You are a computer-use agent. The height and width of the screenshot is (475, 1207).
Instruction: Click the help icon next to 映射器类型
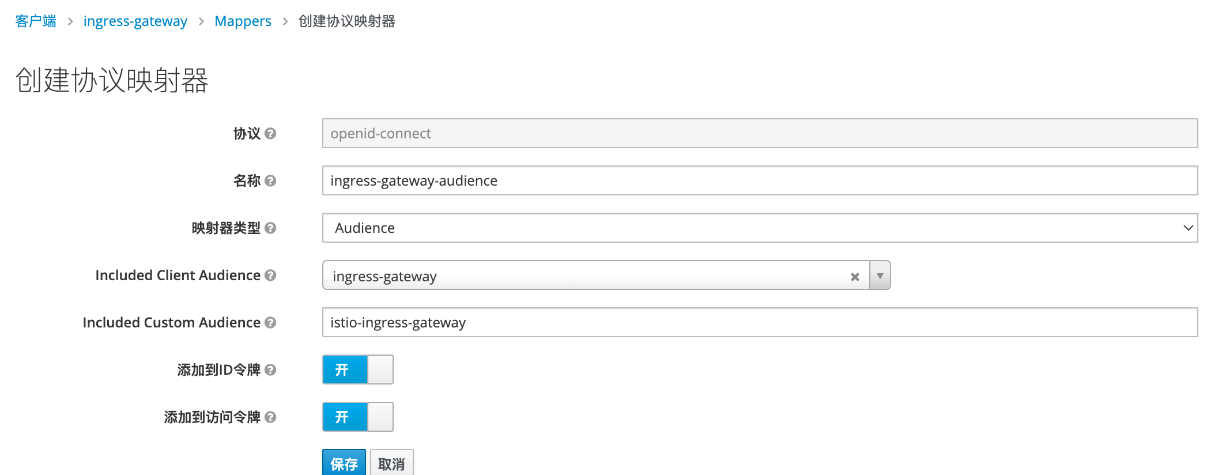(270, 228)
